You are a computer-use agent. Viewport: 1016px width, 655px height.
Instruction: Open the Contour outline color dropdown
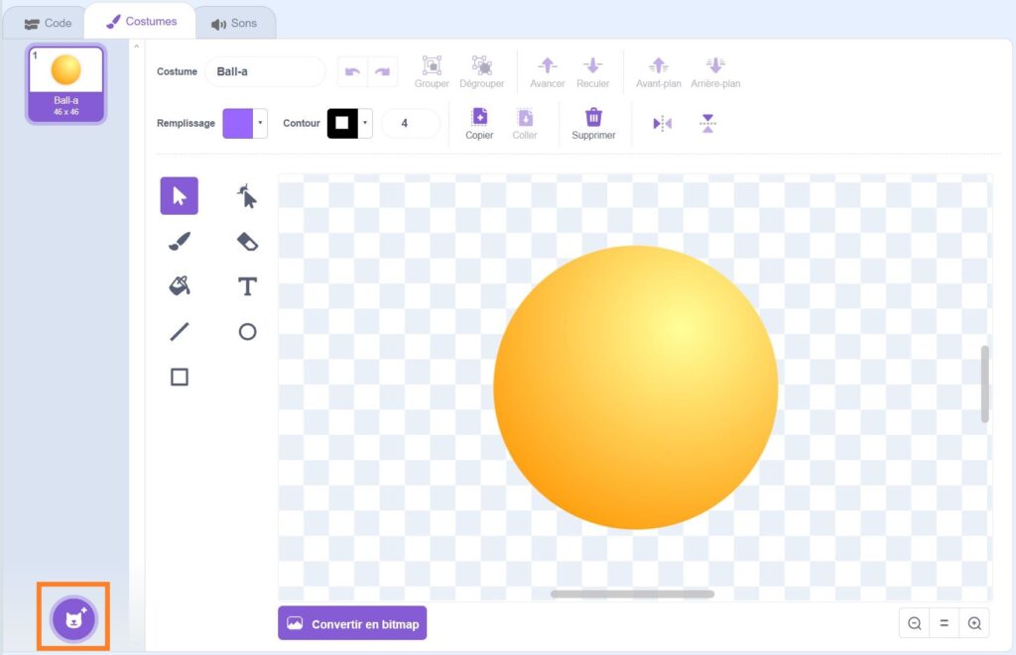(365, 124)
